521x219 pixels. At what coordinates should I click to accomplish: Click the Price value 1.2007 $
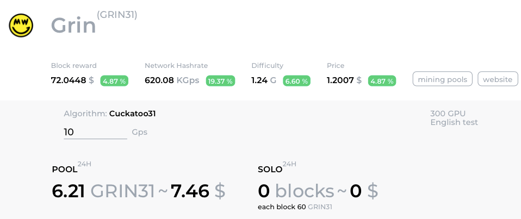point(344,80)
